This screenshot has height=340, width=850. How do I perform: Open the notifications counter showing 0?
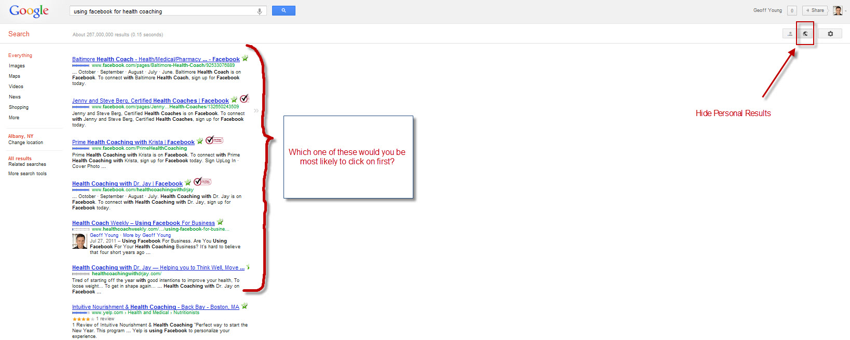pos(792,10)
